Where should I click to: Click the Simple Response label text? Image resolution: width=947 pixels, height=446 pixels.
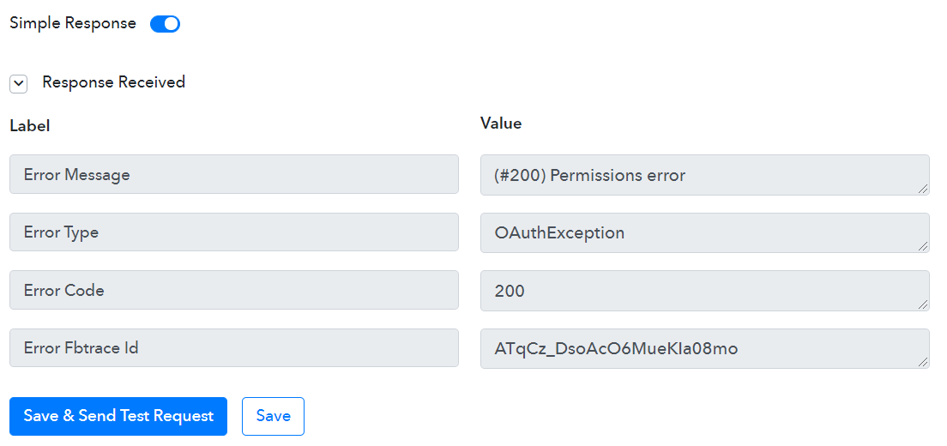point(73,23)
